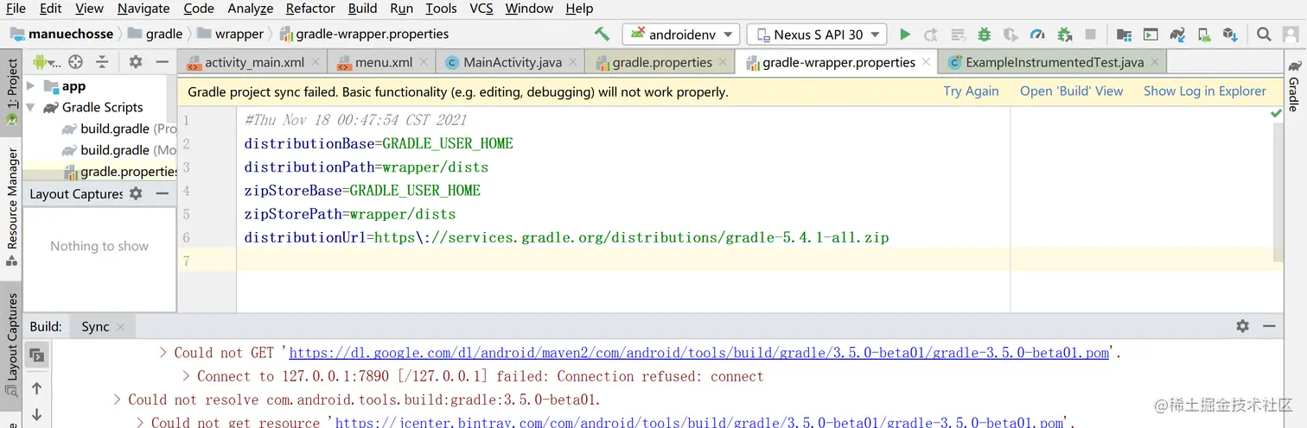Click the Build panel restore layout icon
The image size is (1307, 428).
[36, 355]
